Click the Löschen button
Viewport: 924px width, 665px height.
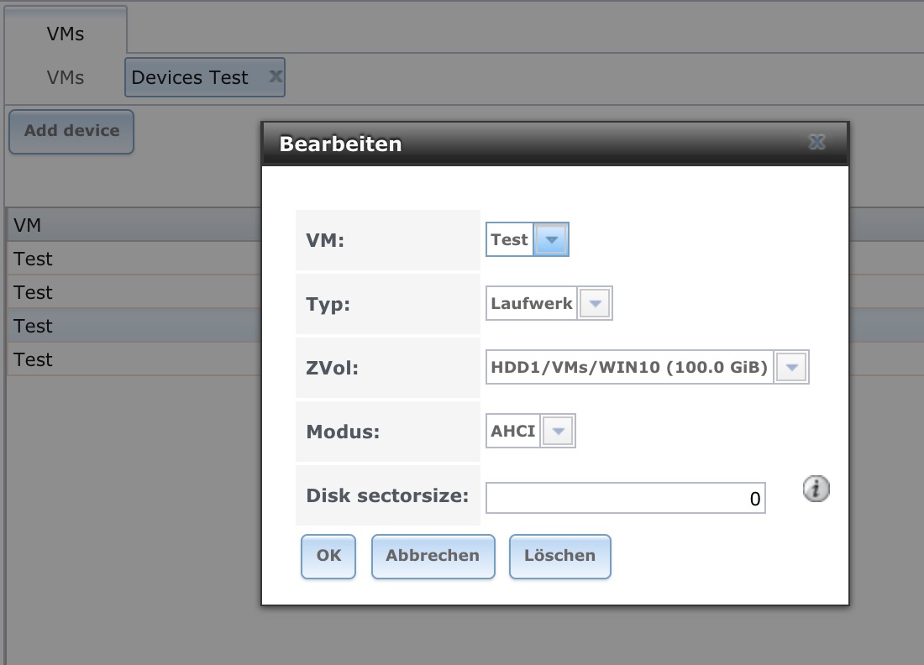(559, 556)
